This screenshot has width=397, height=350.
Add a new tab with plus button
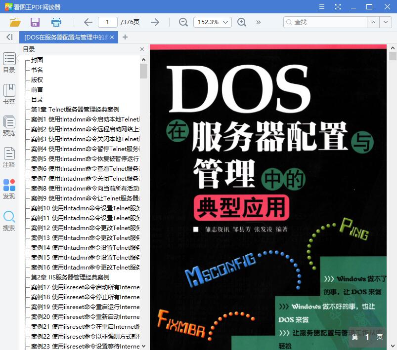(x=125, y=37)
